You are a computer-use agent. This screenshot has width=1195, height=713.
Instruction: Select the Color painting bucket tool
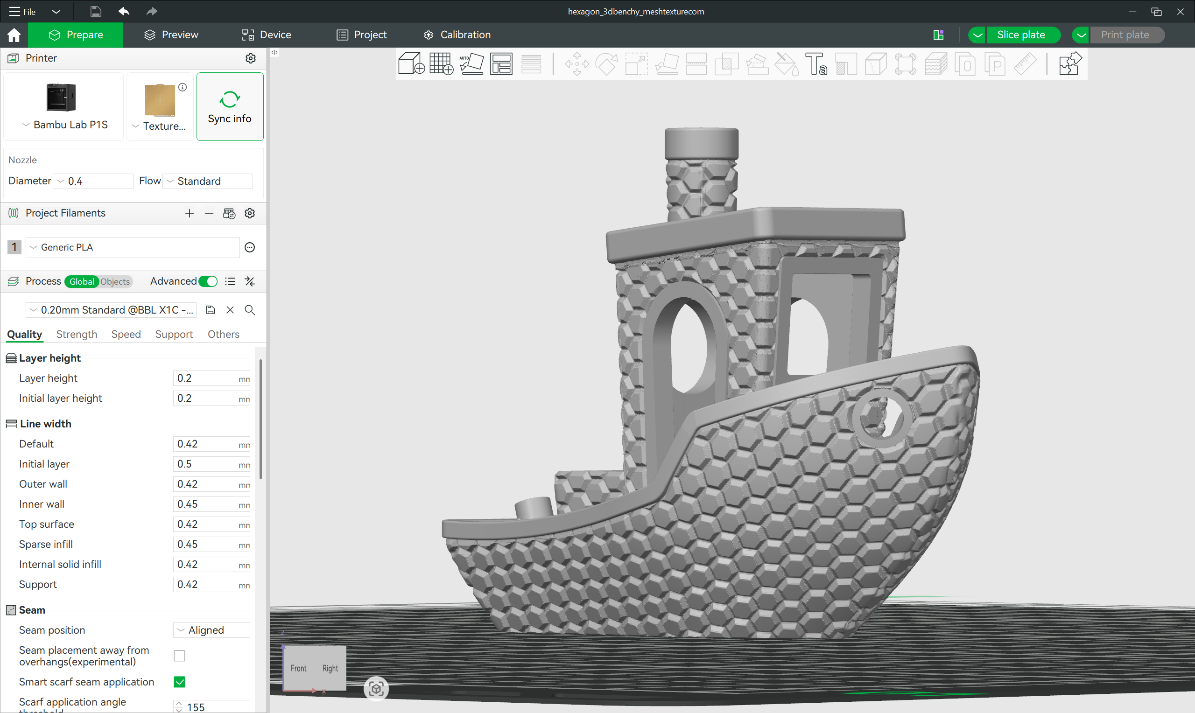(x=787, y=64)
